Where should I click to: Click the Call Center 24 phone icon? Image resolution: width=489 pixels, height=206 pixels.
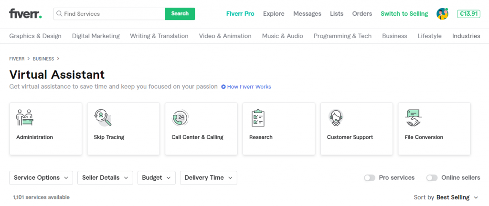[180, 118]
